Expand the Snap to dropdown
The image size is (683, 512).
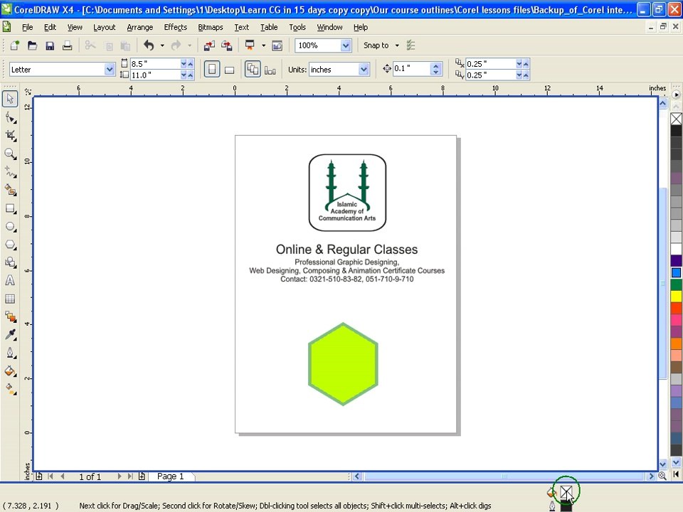(x=397, y=46)
